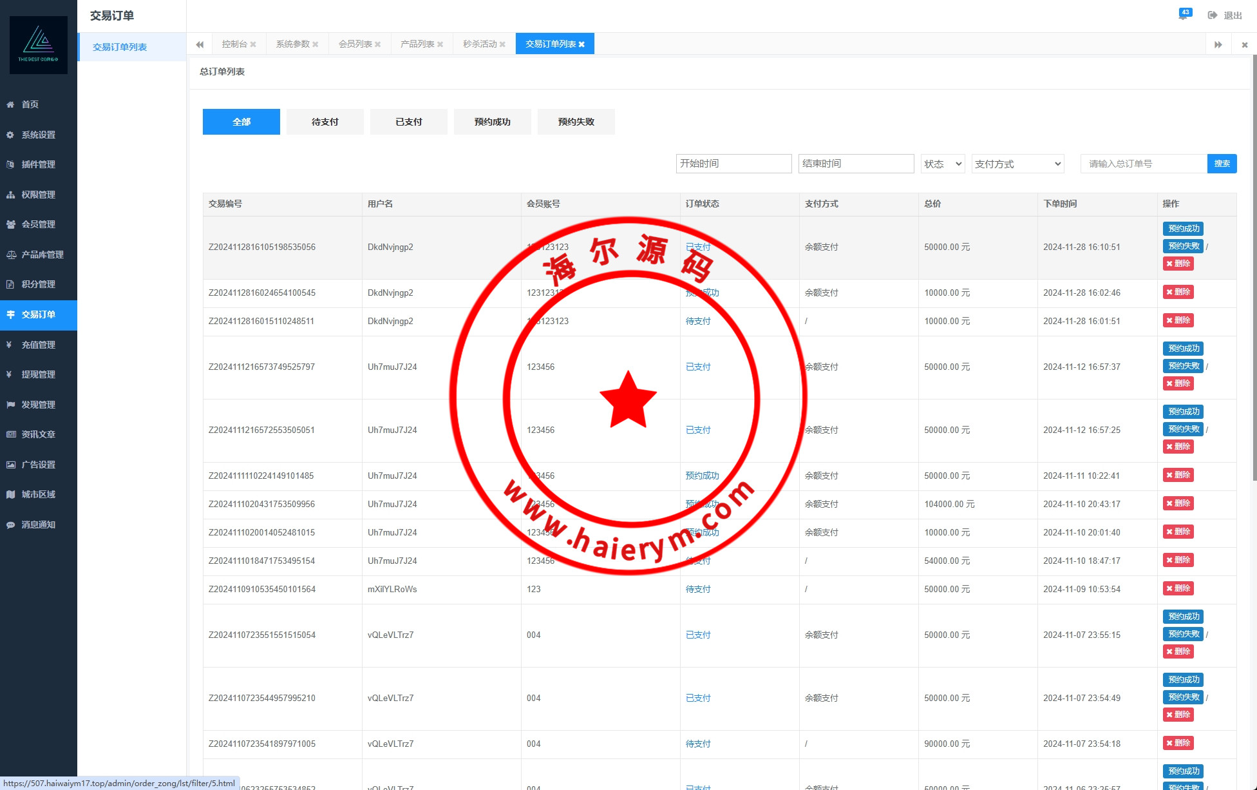Click the map icon for 城市区域
Viewport: 1257px width, 790px height.
10,494
